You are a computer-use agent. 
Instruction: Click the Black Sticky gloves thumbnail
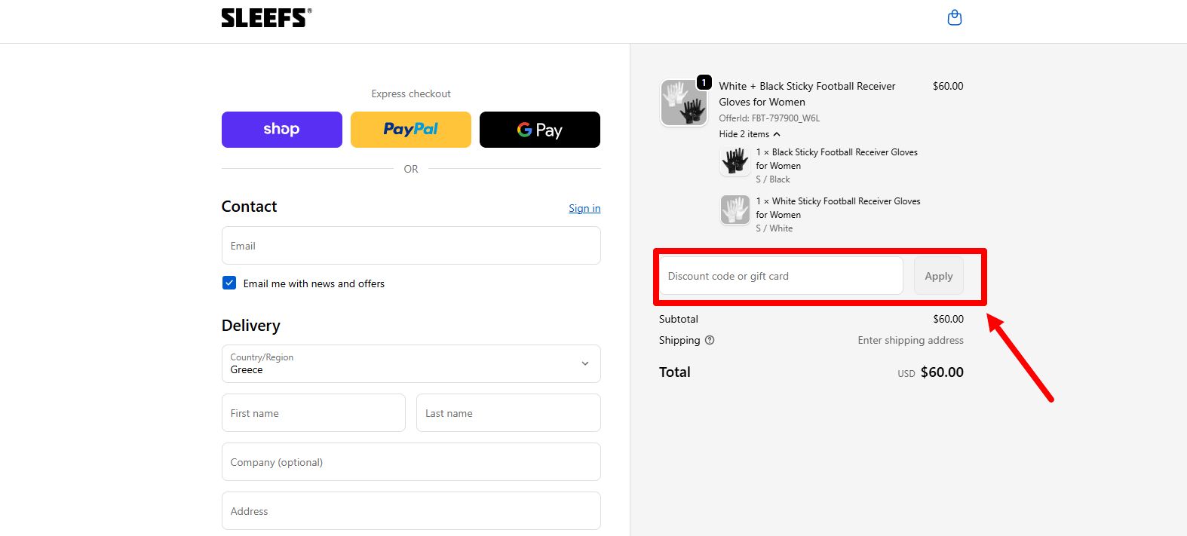click(735, 161)
